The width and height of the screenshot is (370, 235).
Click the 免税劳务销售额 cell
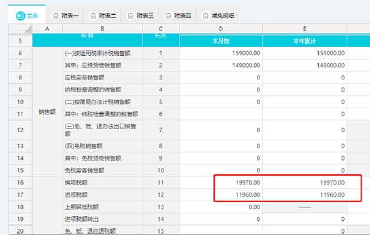(102, 170)
